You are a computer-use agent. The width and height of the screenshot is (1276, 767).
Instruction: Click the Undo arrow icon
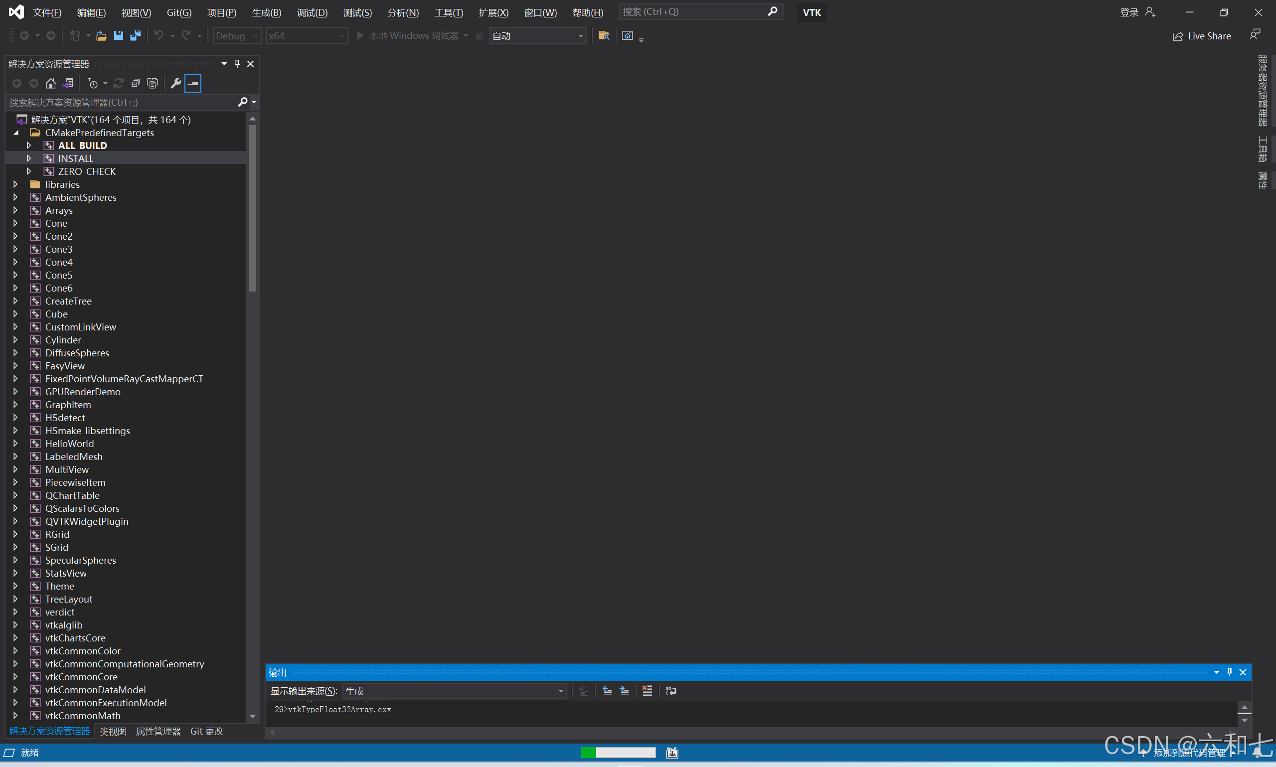coord(159,36)
